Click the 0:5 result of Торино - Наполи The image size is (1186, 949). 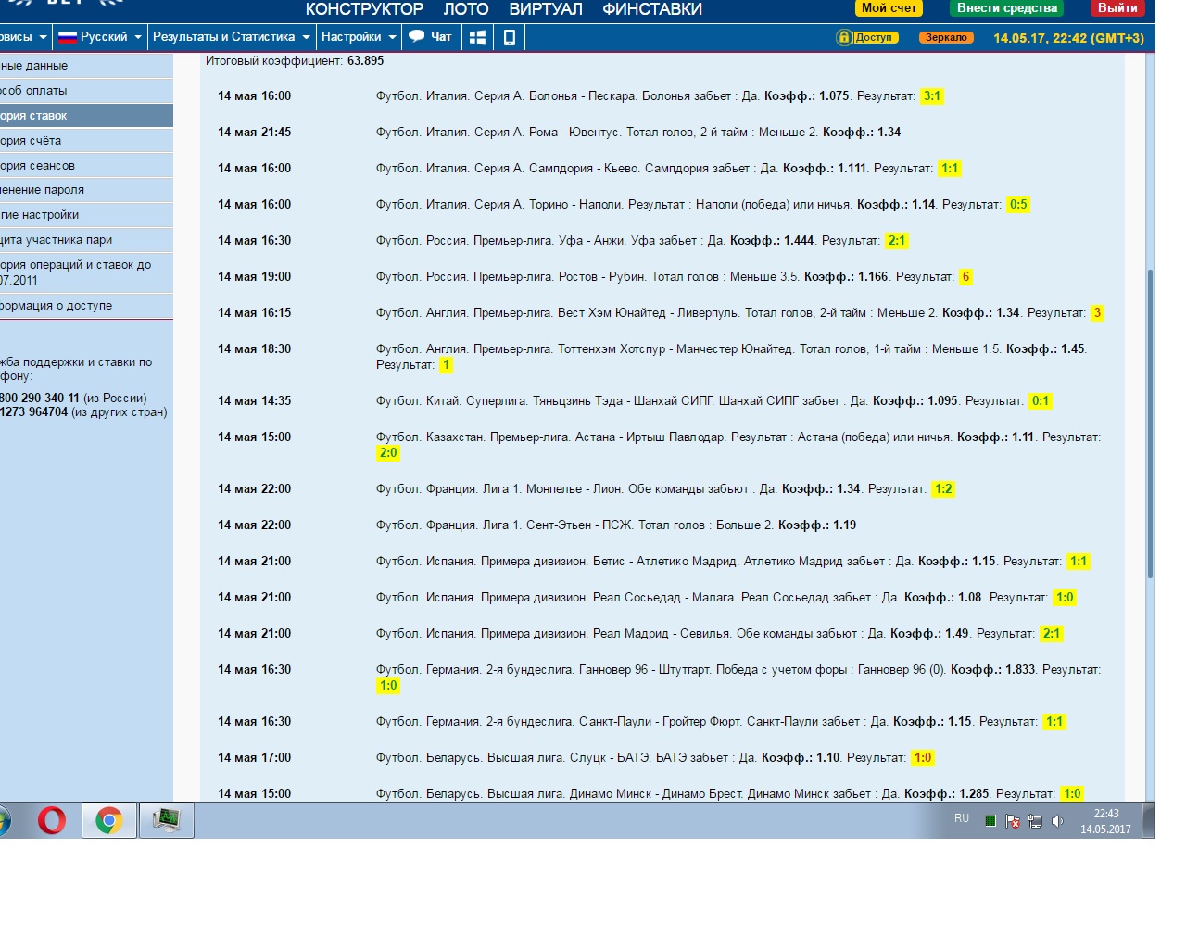point(1018,205)
